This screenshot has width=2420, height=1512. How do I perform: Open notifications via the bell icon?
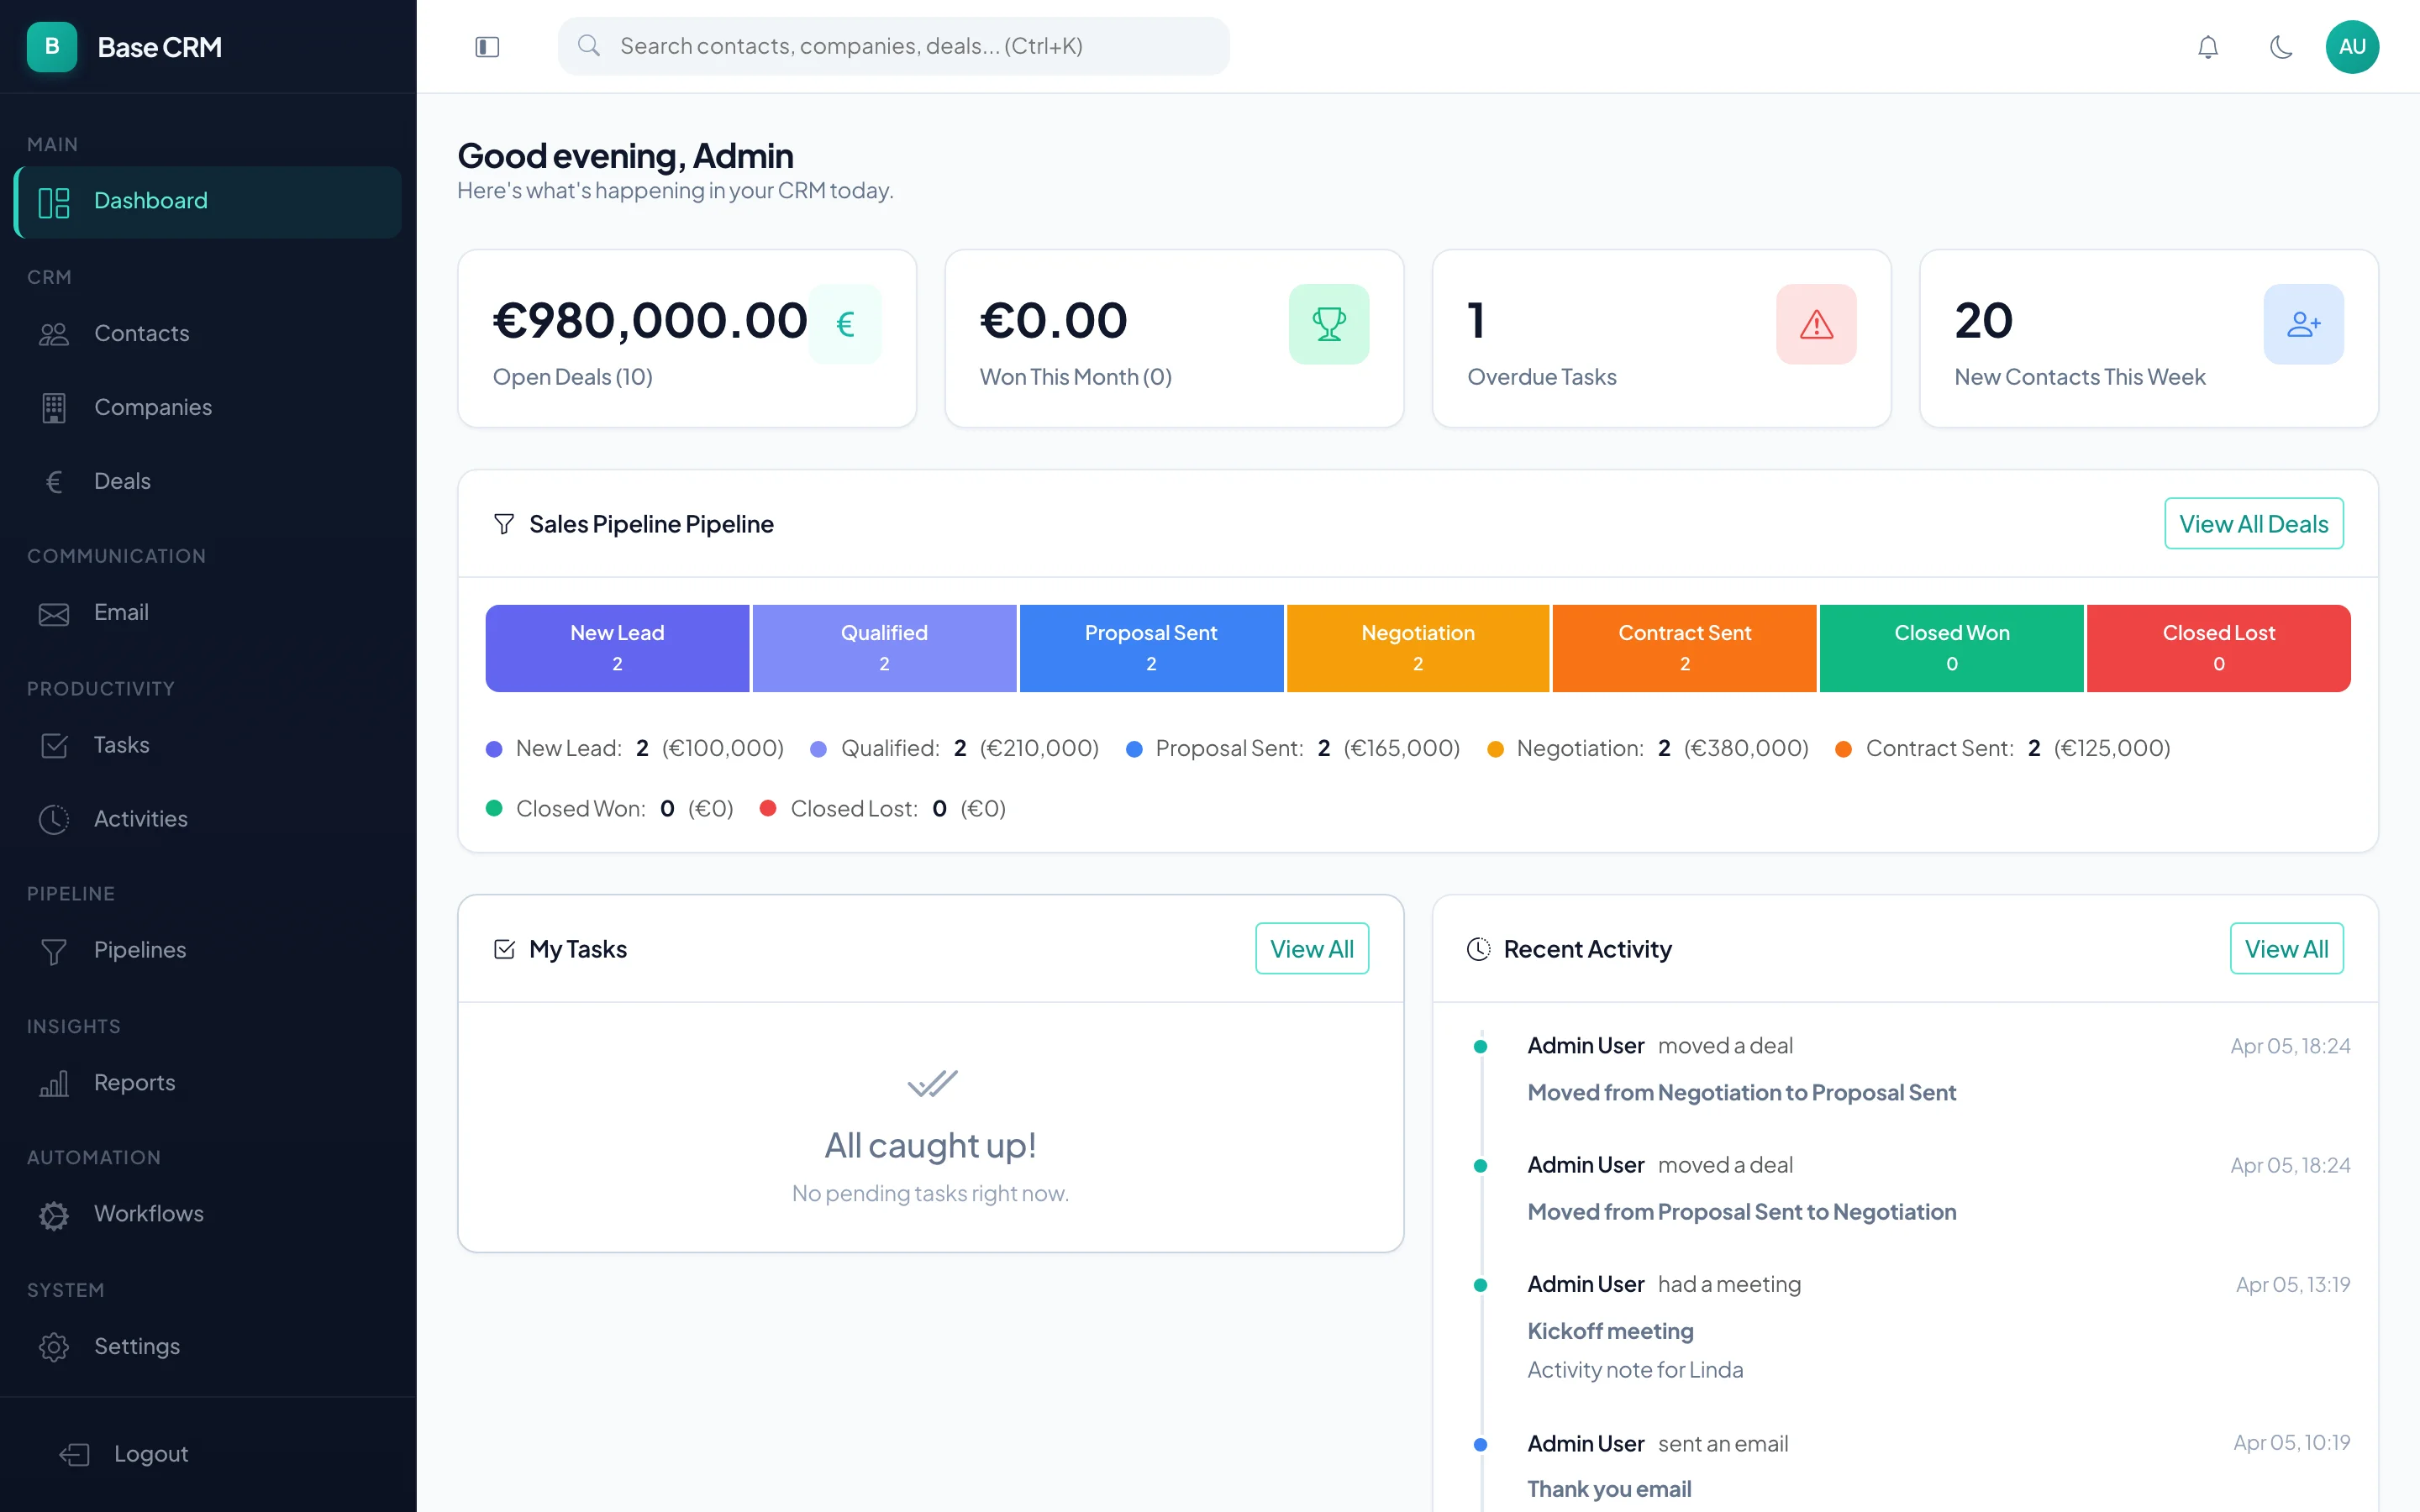(x=2208, y=46)
